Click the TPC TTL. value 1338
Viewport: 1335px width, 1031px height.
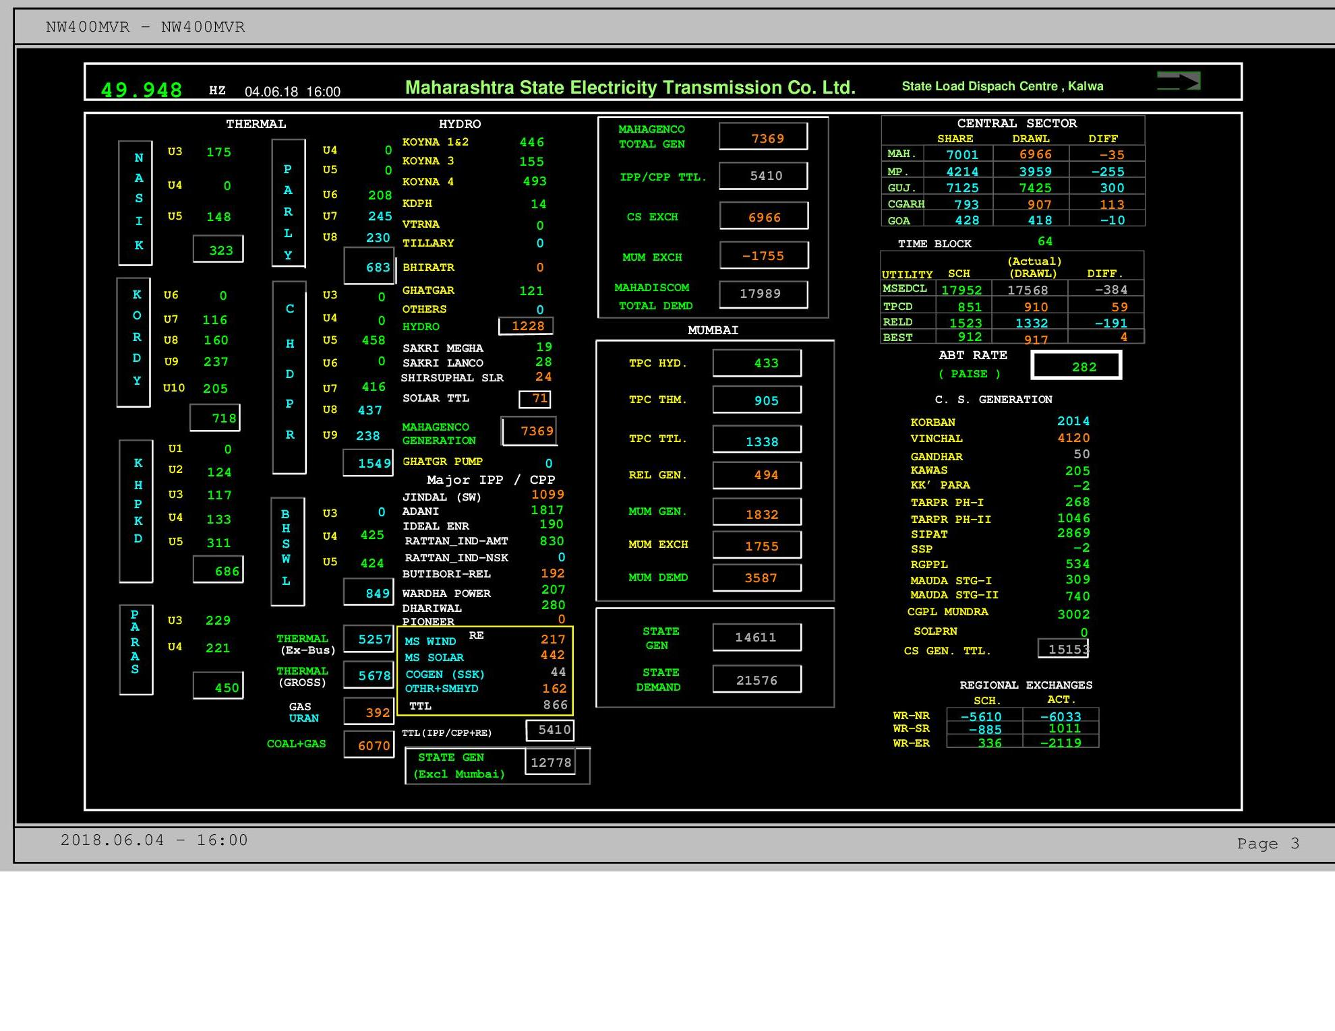click(757, 439)
